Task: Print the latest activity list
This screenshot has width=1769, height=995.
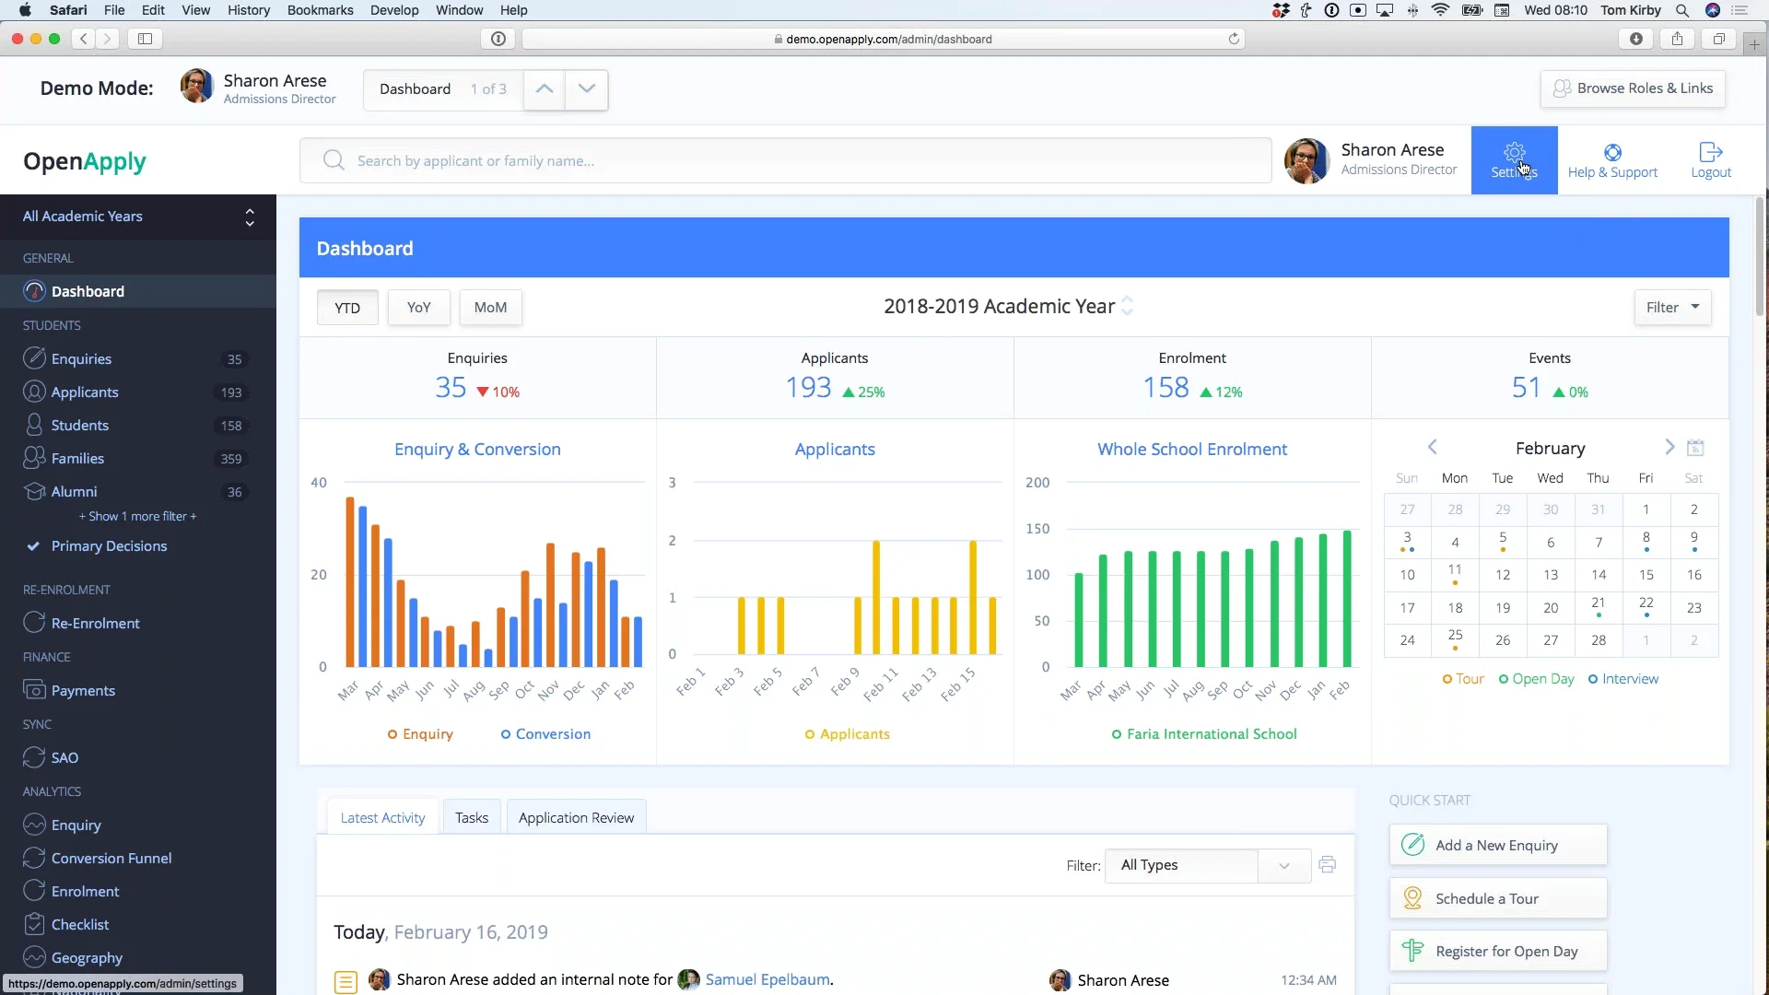Action: coord(1327,864)
